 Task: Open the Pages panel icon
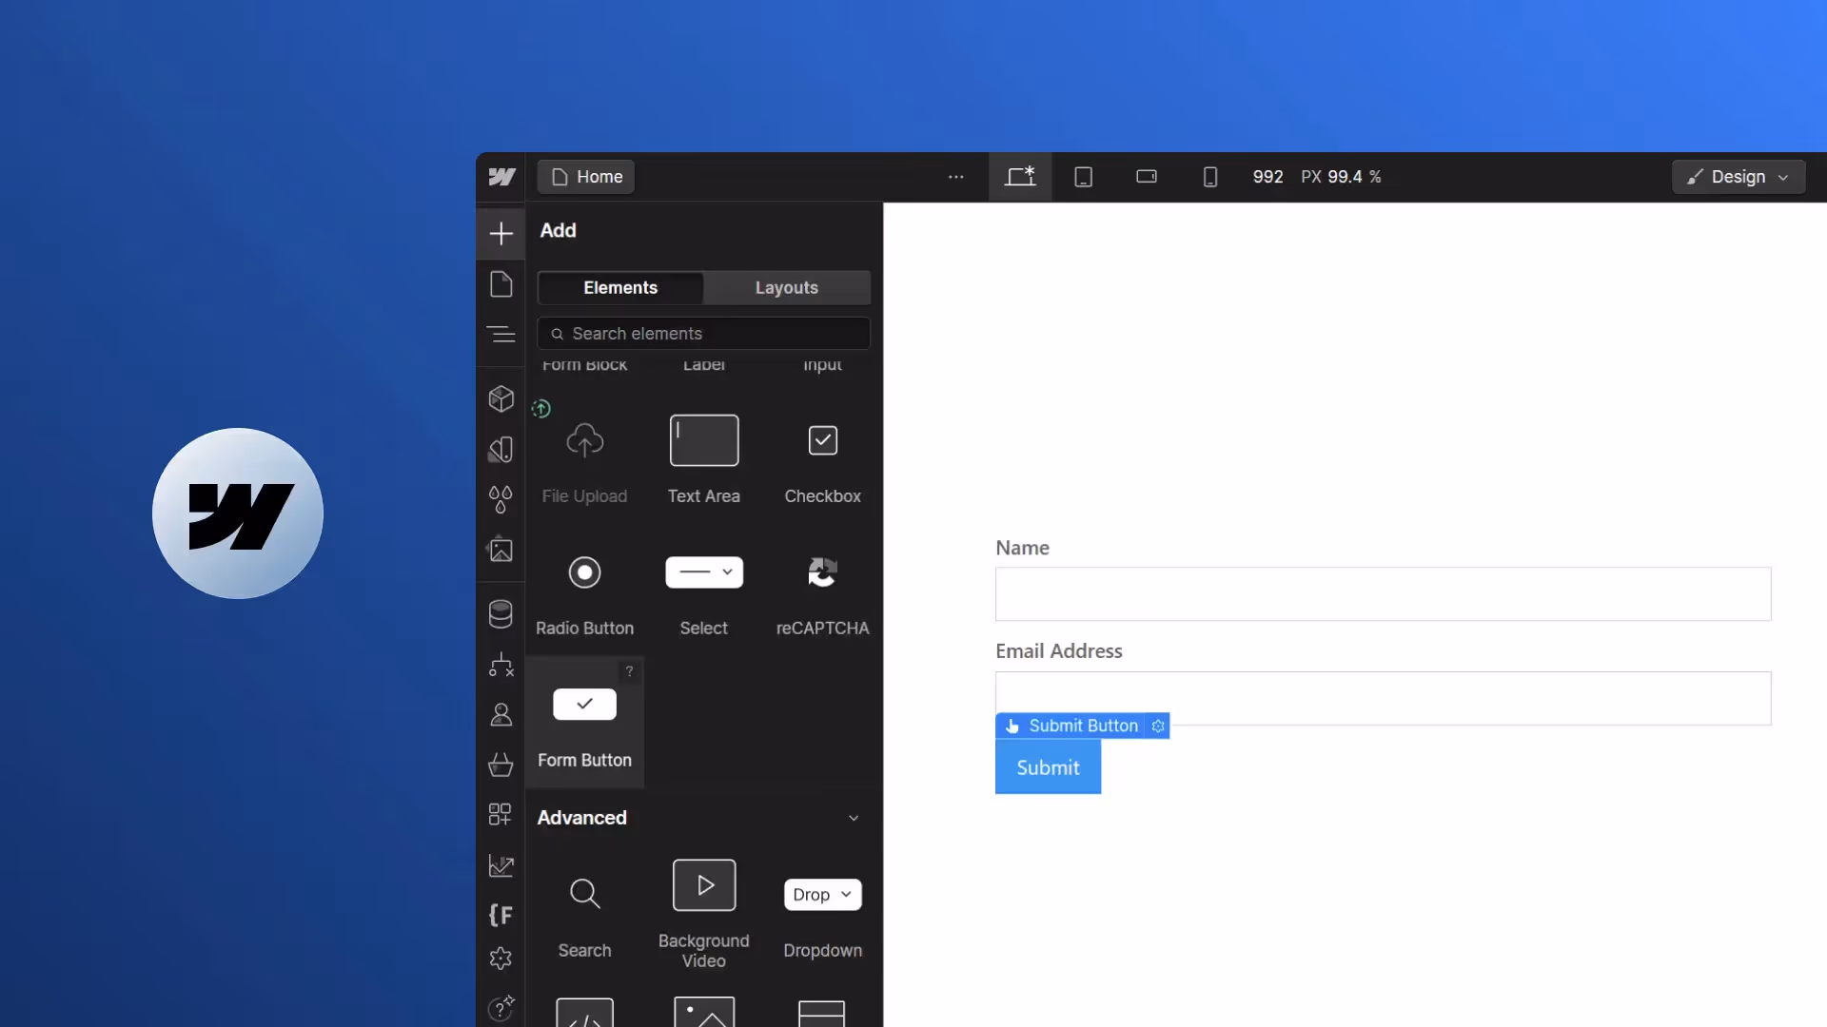[501, 284]
